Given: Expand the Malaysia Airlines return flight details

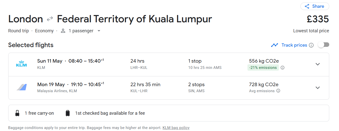Looking at the screenshot, I should click(x=317, y=88).
